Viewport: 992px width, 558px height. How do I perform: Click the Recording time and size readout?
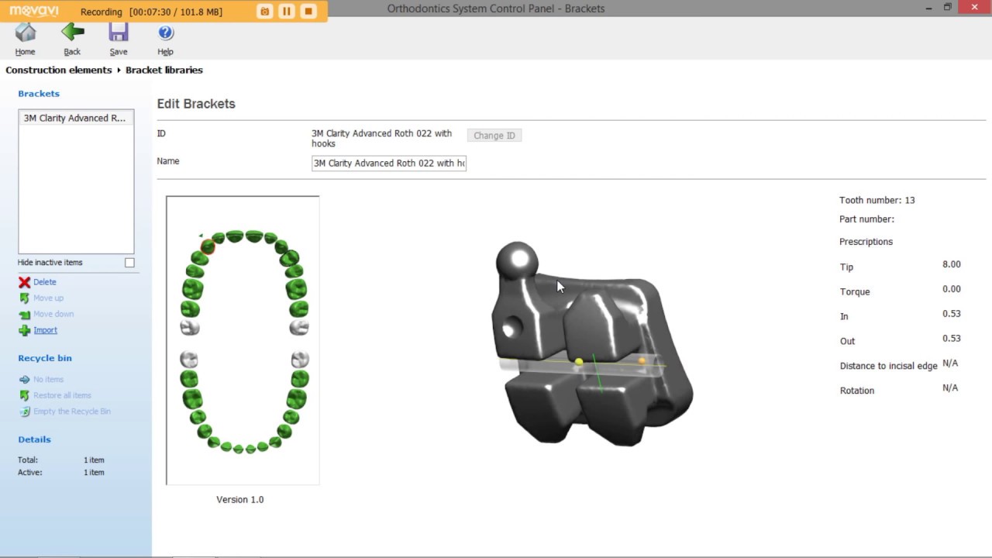click(x=151, y=12)
